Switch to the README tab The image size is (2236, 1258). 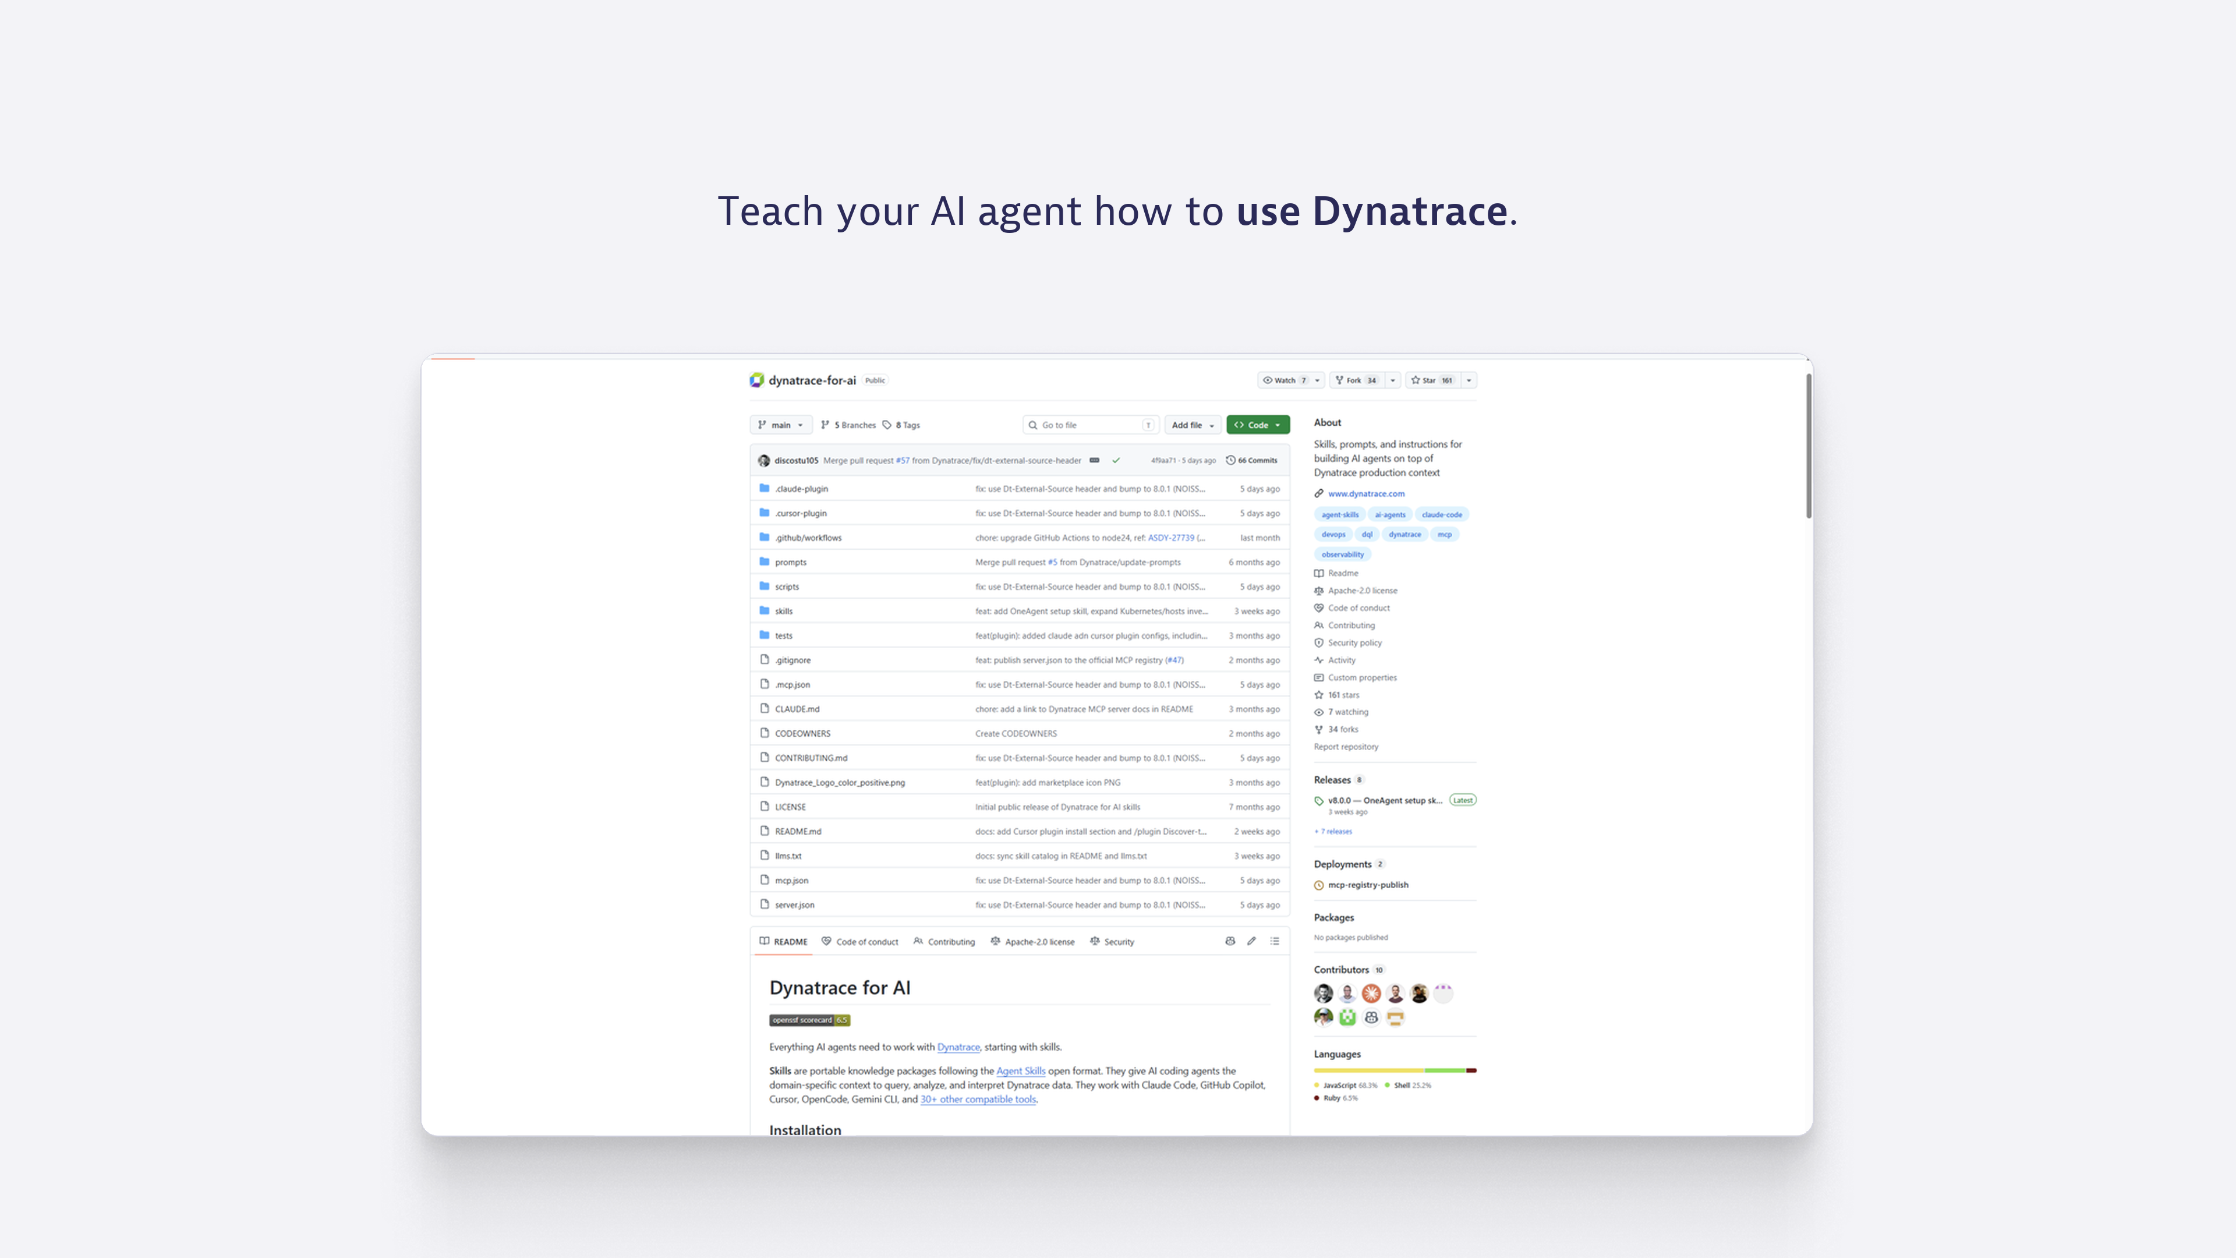tap(783, 941)
